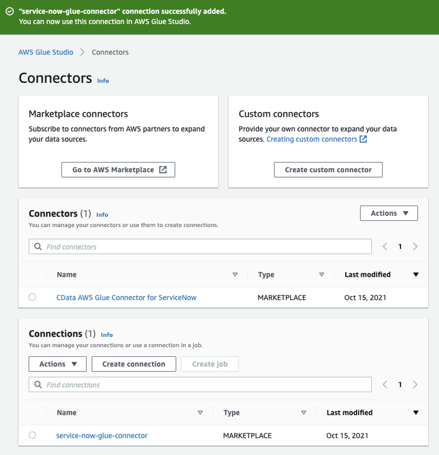Click the breadcrumb chevron separator after AWS Glue Studio
The width and height of the screenshot is (439, 455).
pos(83,52)
